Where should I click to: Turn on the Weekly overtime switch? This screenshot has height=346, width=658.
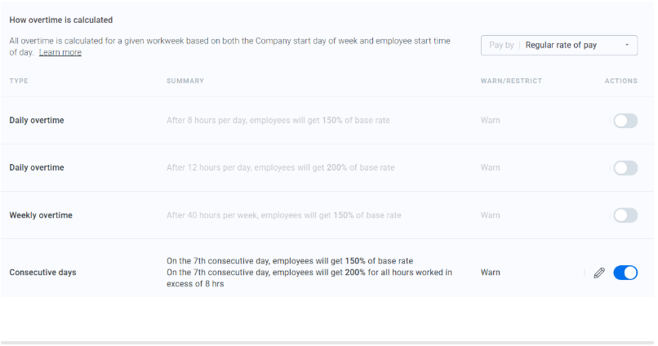625,215
